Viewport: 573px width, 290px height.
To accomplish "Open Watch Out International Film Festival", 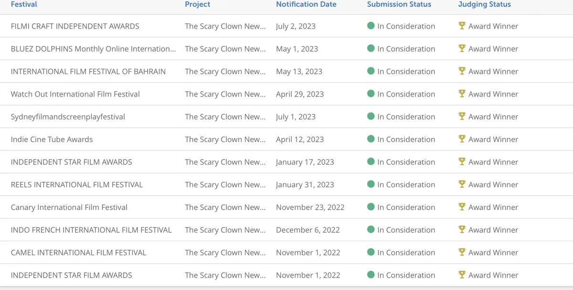I will (x=75, y=94).
